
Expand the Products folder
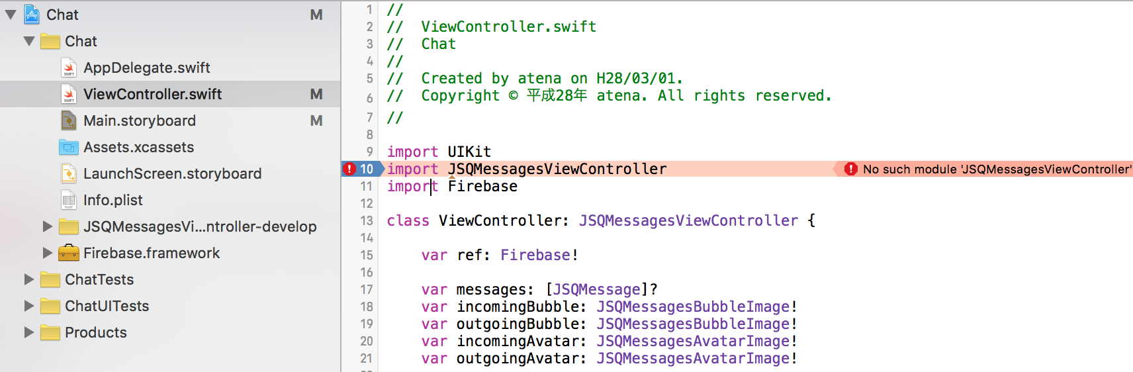(x=29, y=332)
